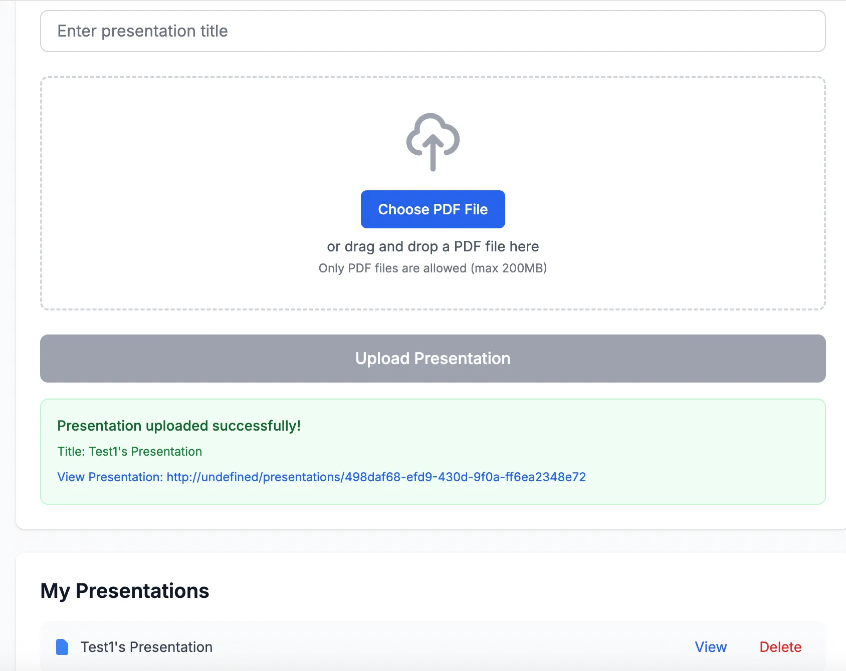
Task: Delete Test1's Presentation
Action: (x=780, y=647)
